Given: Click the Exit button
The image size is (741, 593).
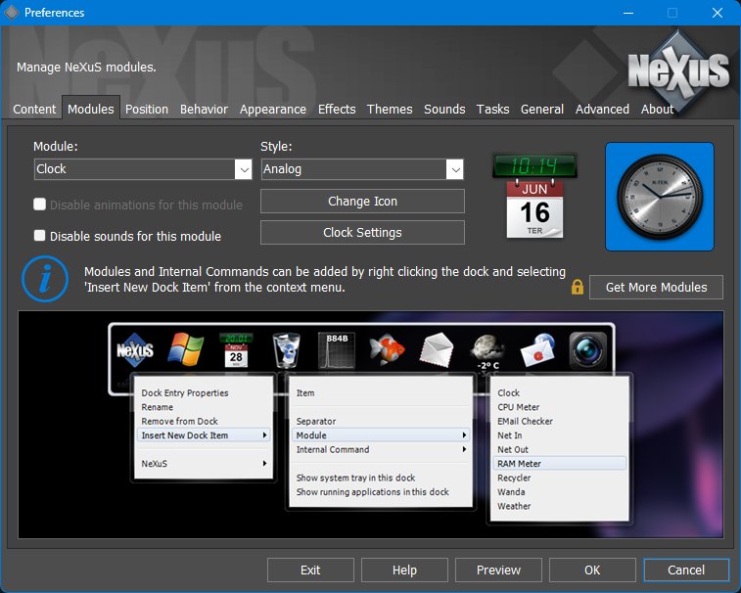Looking at the screenshot, I should [310, 570].
